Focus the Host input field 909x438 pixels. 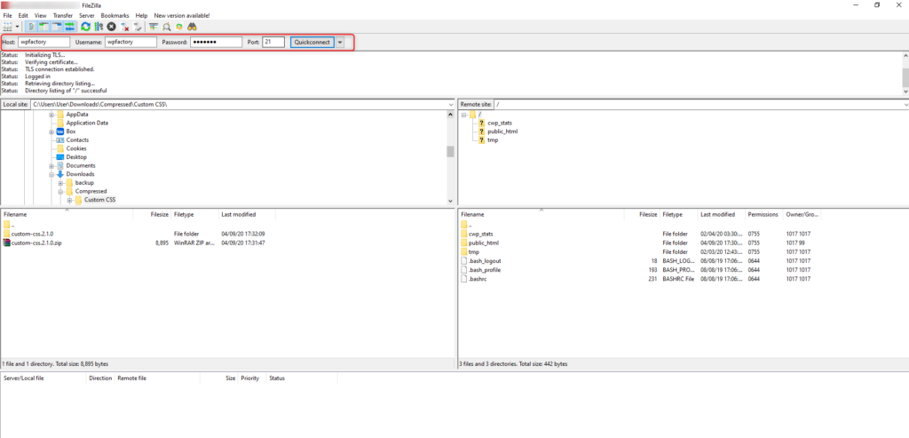pos(43,42)
